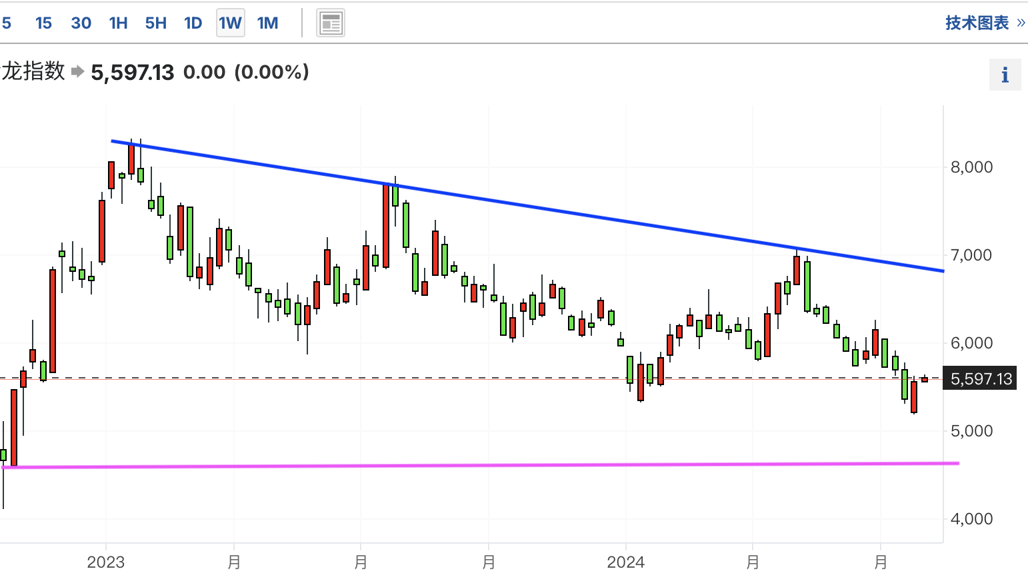Viewport: 1028px width, 581px height.
Task: Click the 2023 time axis label
Action: pos(106,562)
